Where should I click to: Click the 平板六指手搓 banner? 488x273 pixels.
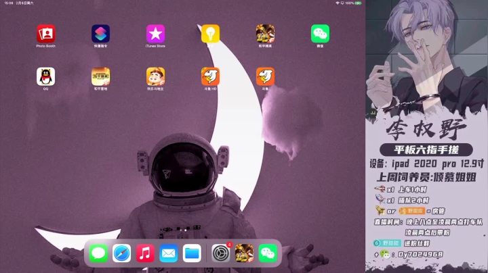pyautogui.click(x=426, y=150)
